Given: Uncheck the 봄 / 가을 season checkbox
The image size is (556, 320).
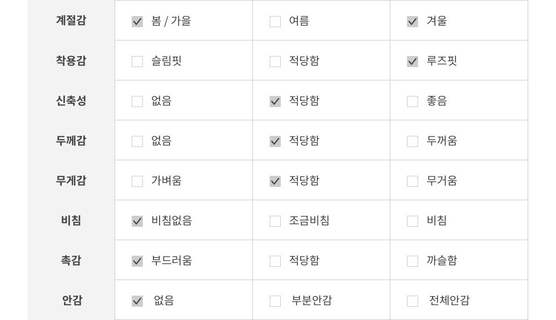Looking at the screenshot, I should coord(137,22).
